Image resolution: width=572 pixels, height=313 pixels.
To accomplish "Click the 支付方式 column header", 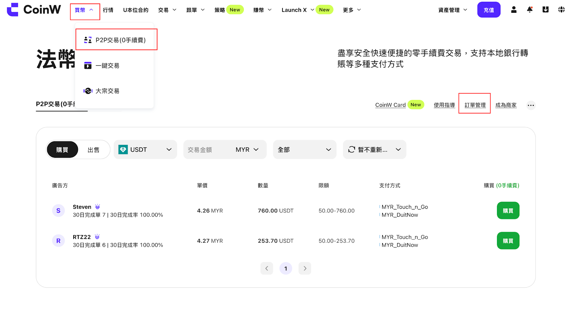I will 390,186.
